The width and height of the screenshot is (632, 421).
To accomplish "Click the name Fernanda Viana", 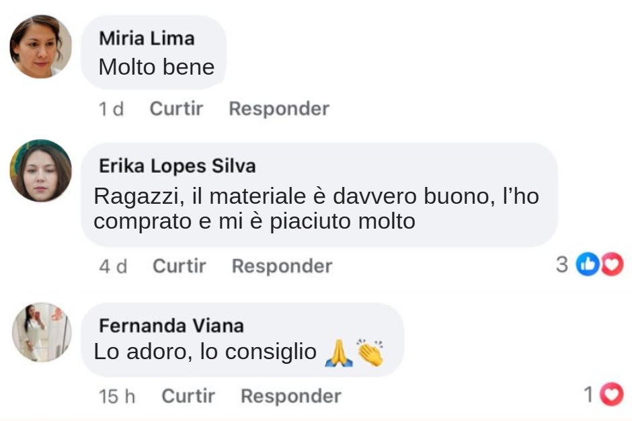I will click(x=171, y=326).
